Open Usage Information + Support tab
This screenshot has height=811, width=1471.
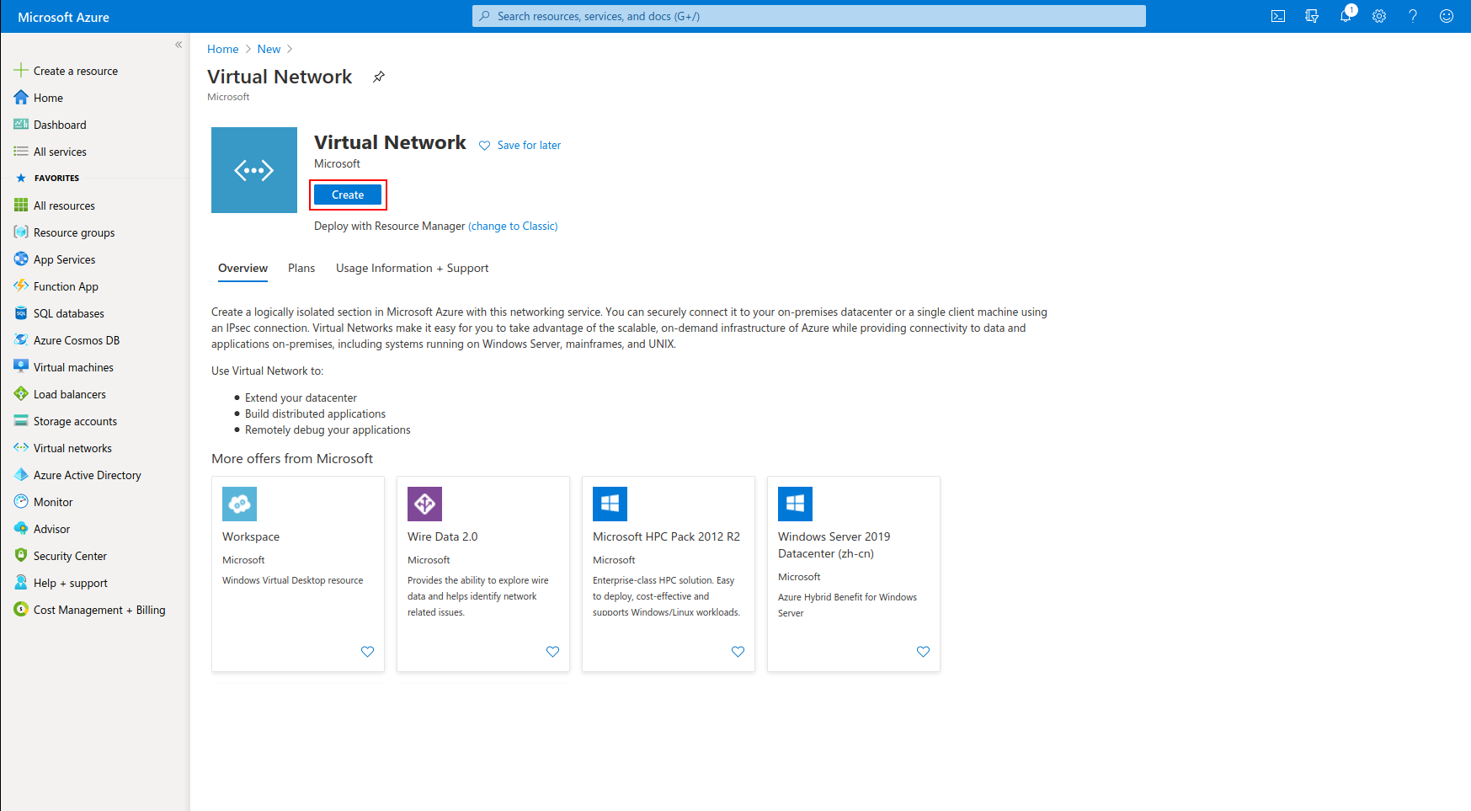point(412,269)
